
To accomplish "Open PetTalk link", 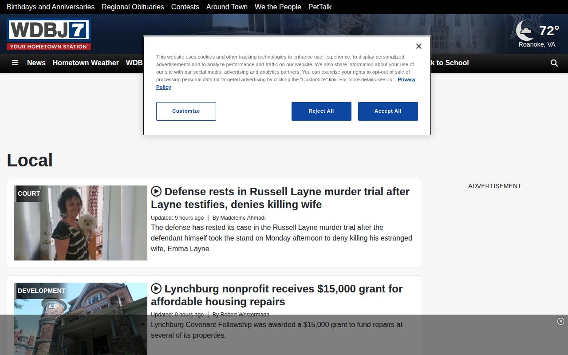I will pos(320,7).
